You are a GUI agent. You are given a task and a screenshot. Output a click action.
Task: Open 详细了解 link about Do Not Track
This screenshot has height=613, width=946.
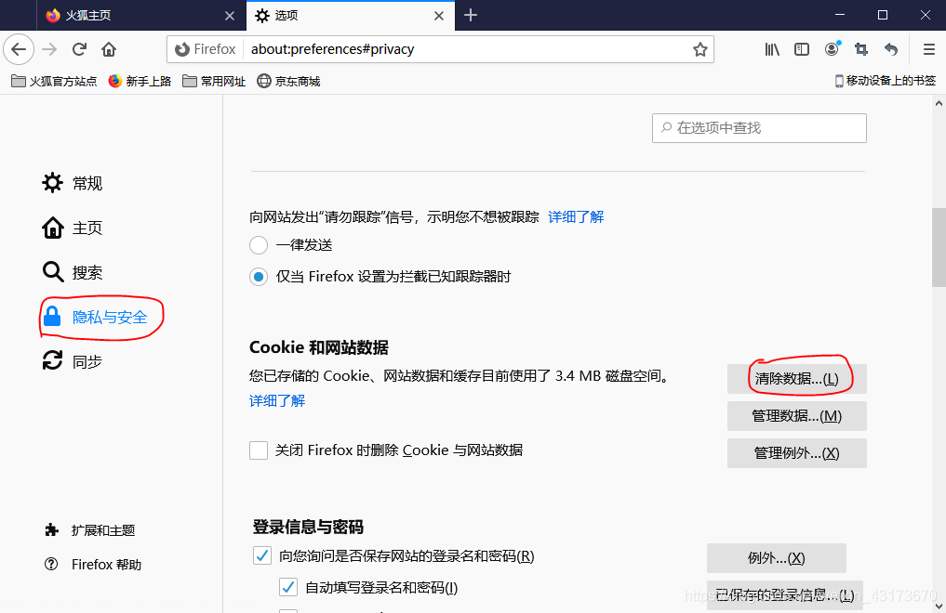click(576, 216)
